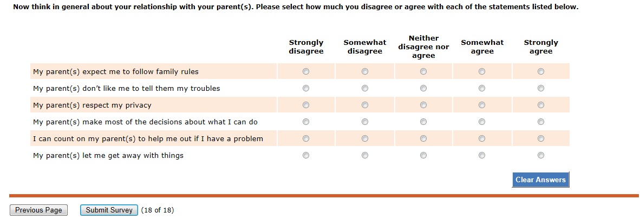This screenshot has height=219, width=640.
Task: Go to the Previous Page
Action: 38,210
